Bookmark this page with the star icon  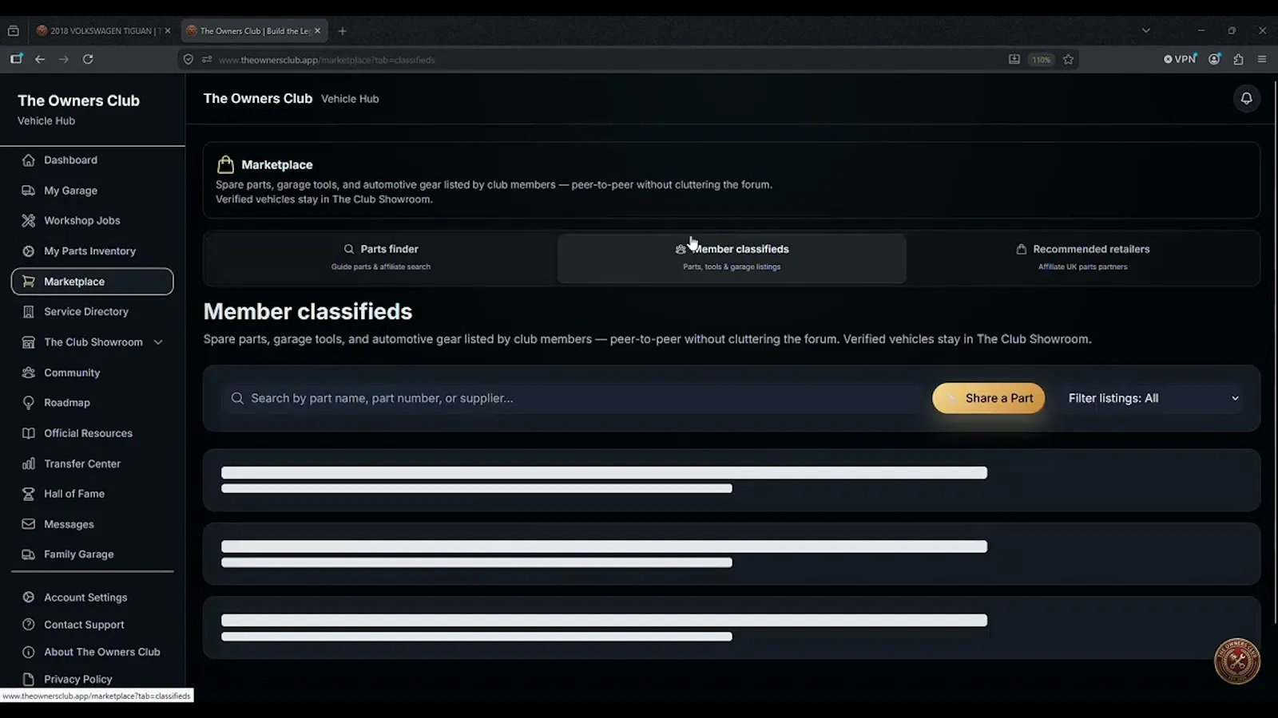(x=1068, y=59)
